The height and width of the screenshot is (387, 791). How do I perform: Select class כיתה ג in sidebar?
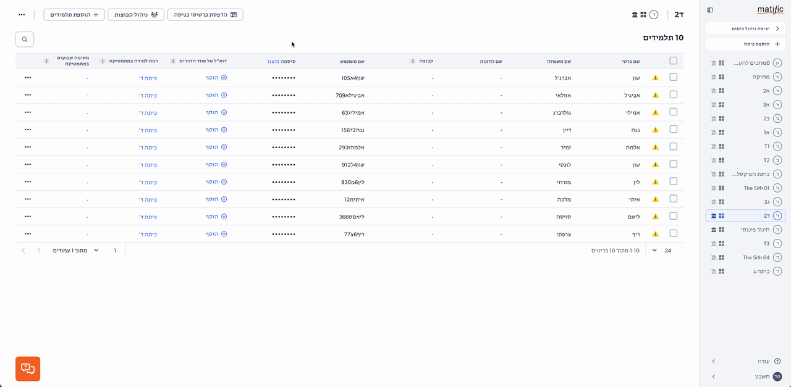point(745,272)
